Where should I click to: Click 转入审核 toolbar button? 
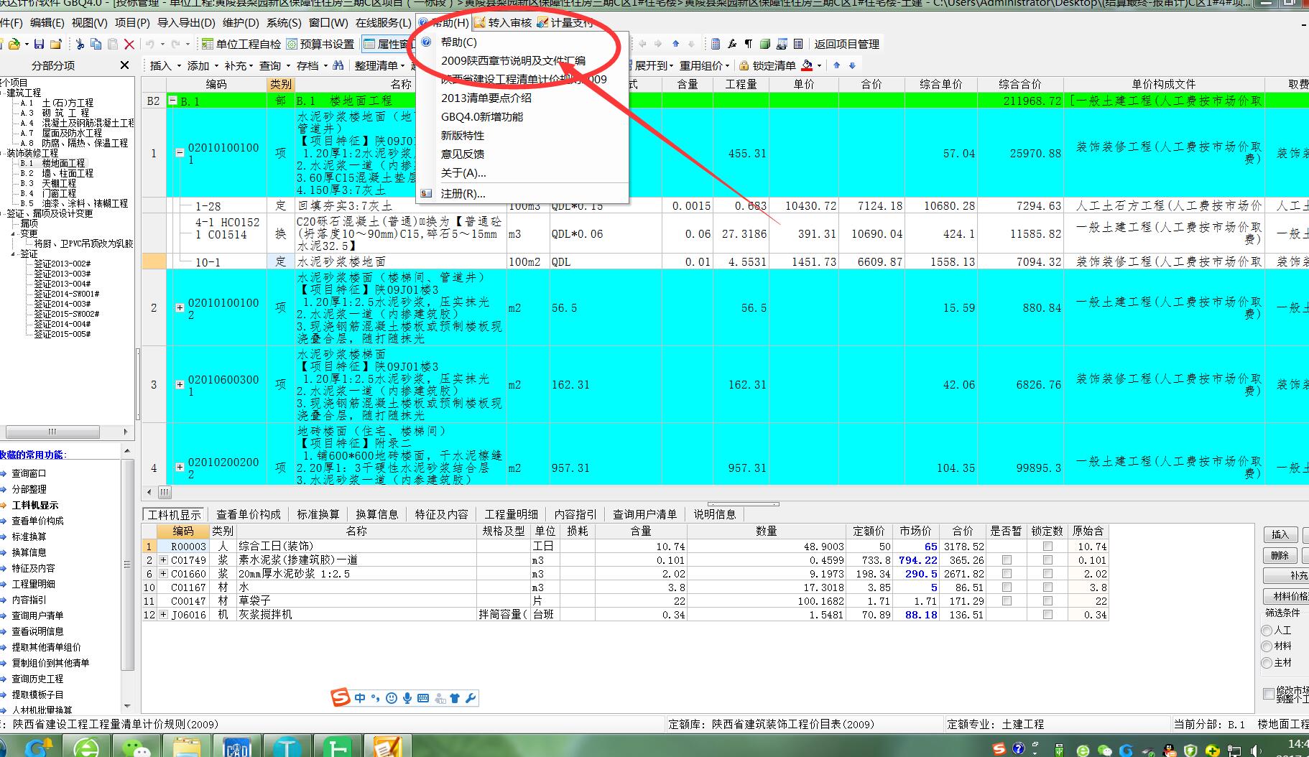pyautogui.click(x=503, y=23)
